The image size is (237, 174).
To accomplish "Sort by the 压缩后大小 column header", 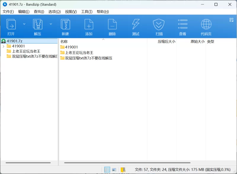I will click(166, 42).
